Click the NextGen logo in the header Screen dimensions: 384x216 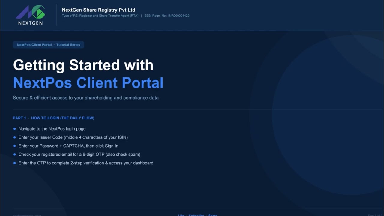[x=30, y=15]
